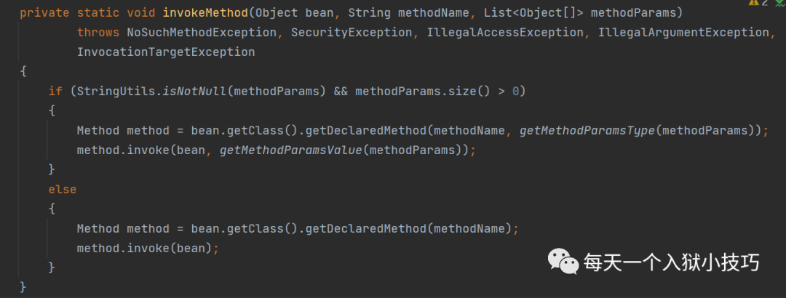Click method.invoke(bean) in the else block
Image resolution: width=786 pixels, height=298 pixels.
(146, 248)
